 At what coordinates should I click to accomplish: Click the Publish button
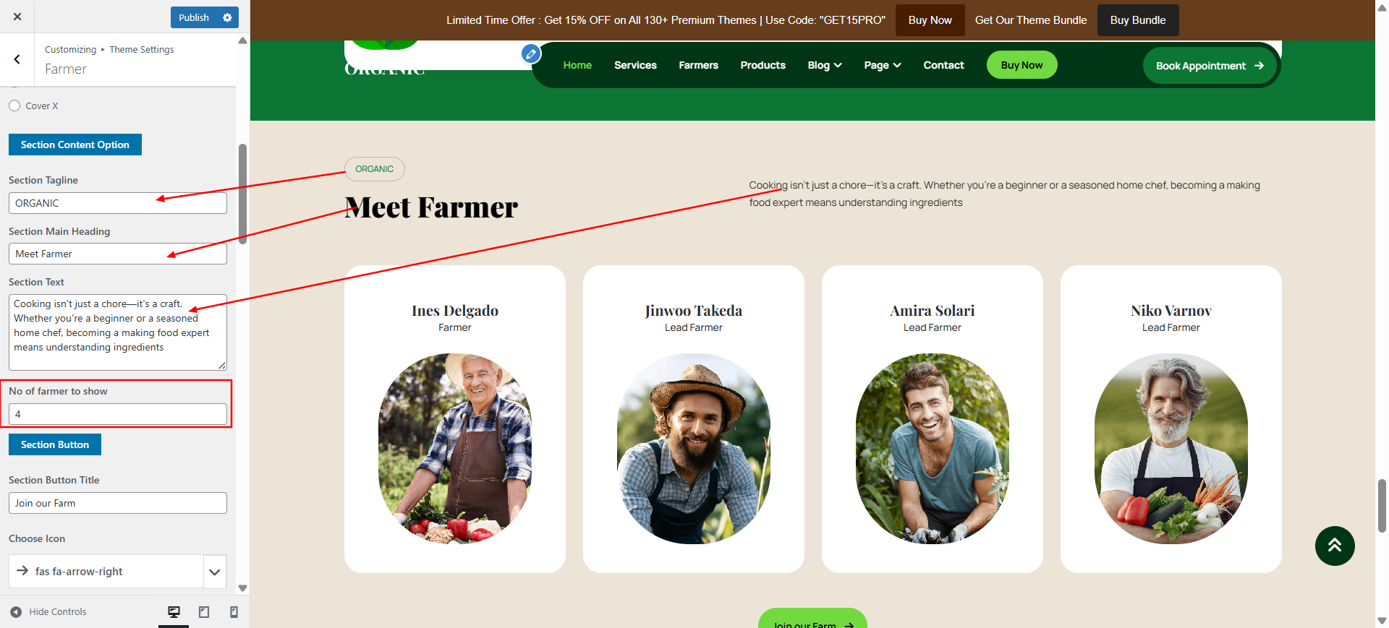click(194, 17)
